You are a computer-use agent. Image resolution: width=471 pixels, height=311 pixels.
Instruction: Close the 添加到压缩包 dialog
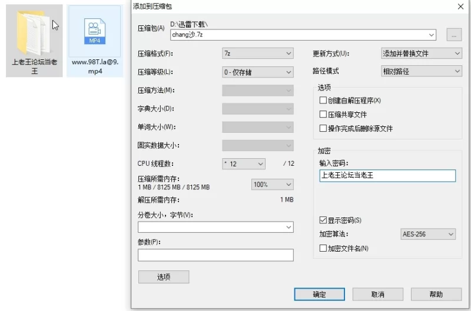click(460, 6)
